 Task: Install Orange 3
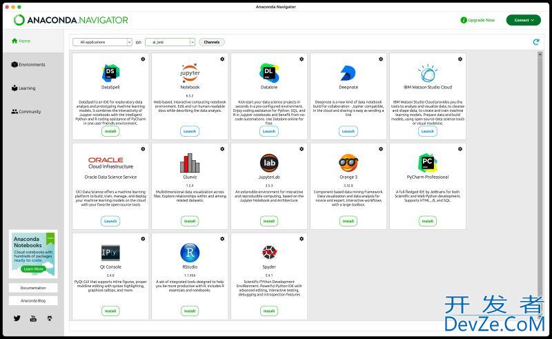click(348, 221)
